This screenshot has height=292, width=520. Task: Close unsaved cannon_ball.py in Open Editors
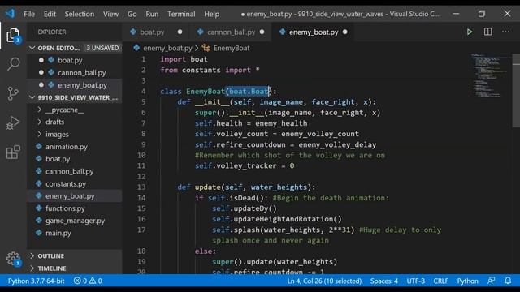(41, 72)
